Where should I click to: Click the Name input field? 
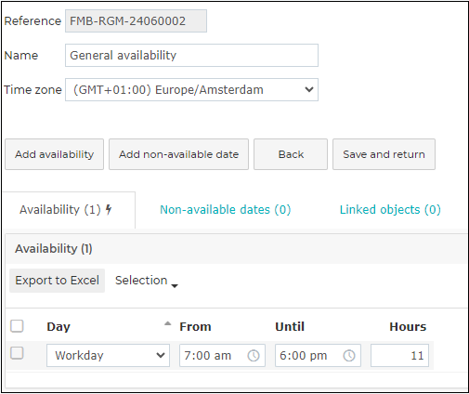191,55
